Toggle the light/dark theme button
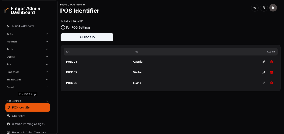 click(255, 8)
